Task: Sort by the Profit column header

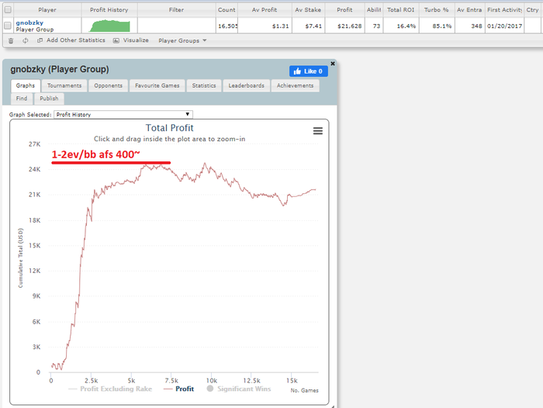Action: [344, 10]
